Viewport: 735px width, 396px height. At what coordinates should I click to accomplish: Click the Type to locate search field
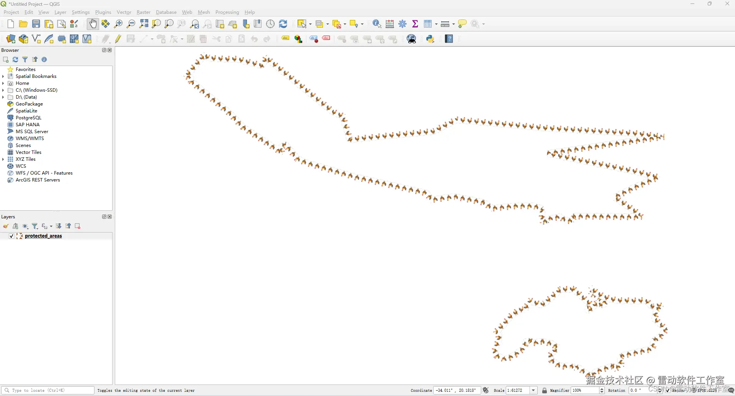point(48,390)
